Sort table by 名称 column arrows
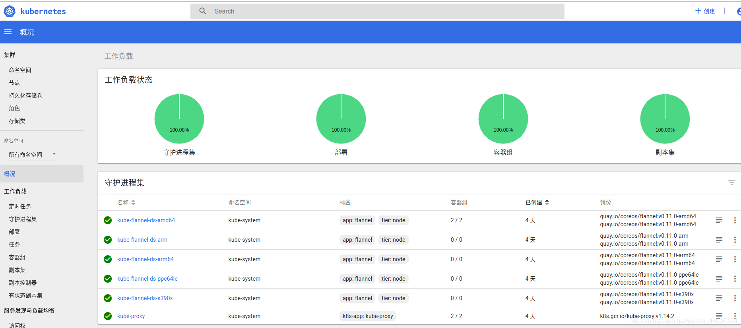741x328 pixels. coord(133,202)
